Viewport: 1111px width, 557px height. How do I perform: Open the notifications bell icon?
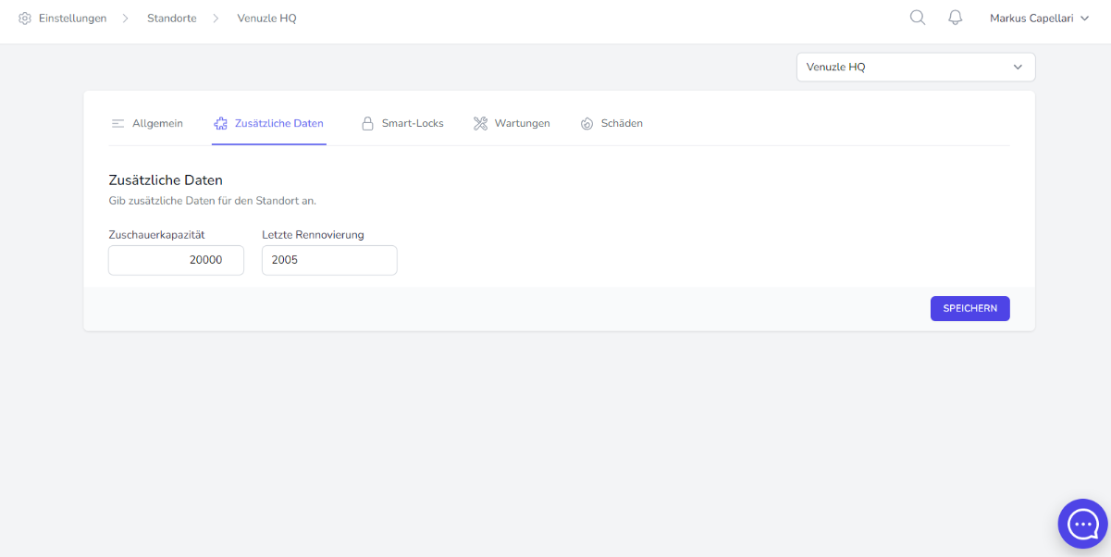click(956, 18)
